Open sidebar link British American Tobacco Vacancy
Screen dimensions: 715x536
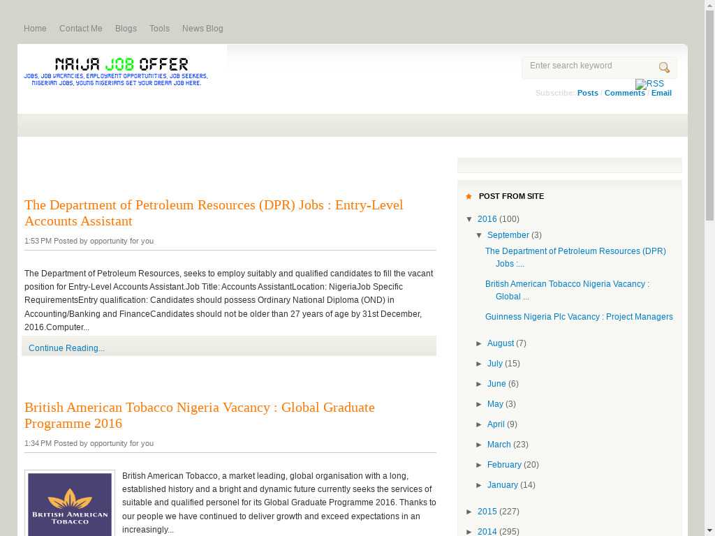(x=567, y=290)
